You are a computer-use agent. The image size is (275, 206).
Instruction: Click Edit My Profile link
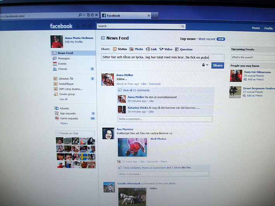tap(74, 42)
